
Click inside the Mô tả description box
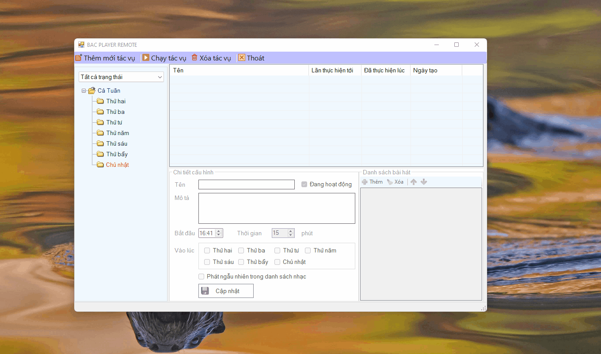coord(277,208)
